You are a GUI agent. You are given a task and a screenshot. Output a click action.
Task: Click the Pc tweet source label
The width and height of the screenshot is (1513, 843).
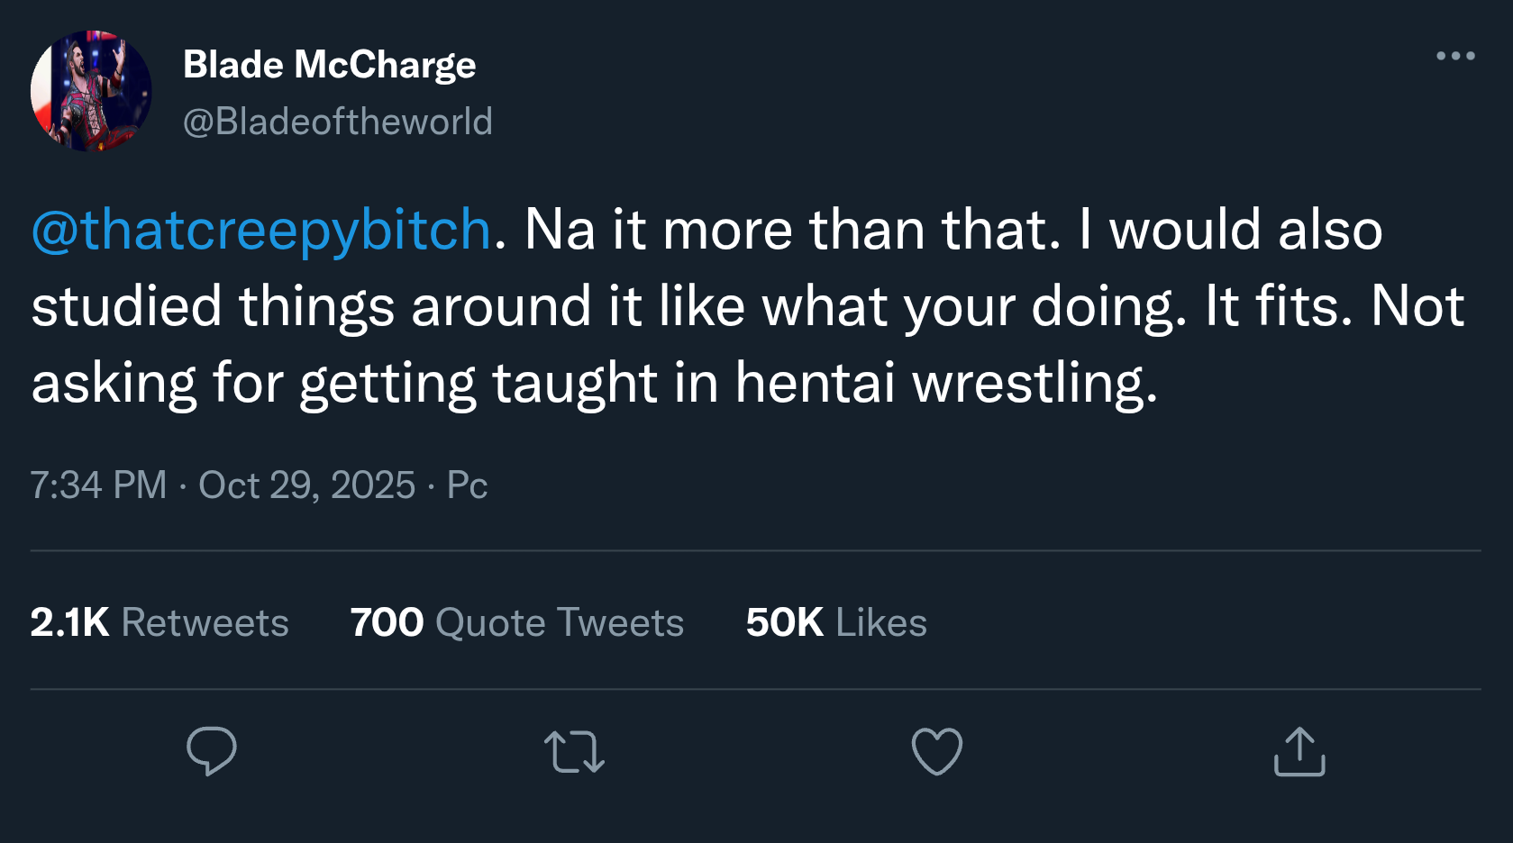tap(467, 485)
